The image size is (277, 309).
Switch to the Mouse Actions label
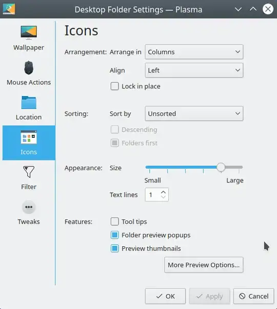[x=29, y=82]
